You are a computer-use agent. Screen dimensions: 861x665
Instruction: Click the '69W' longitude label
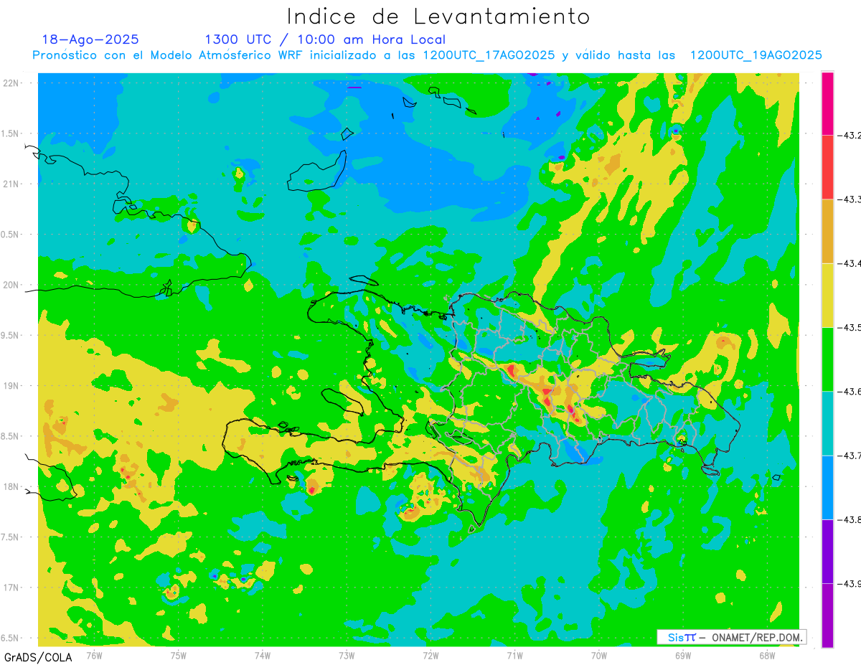[683, 656]
